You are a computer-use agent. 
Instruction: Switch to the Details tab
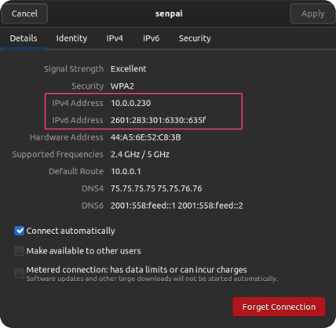pos(24,38)
